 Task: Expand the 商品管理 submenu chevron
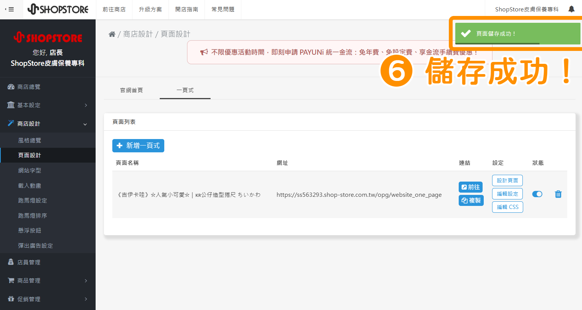point(86,281)
